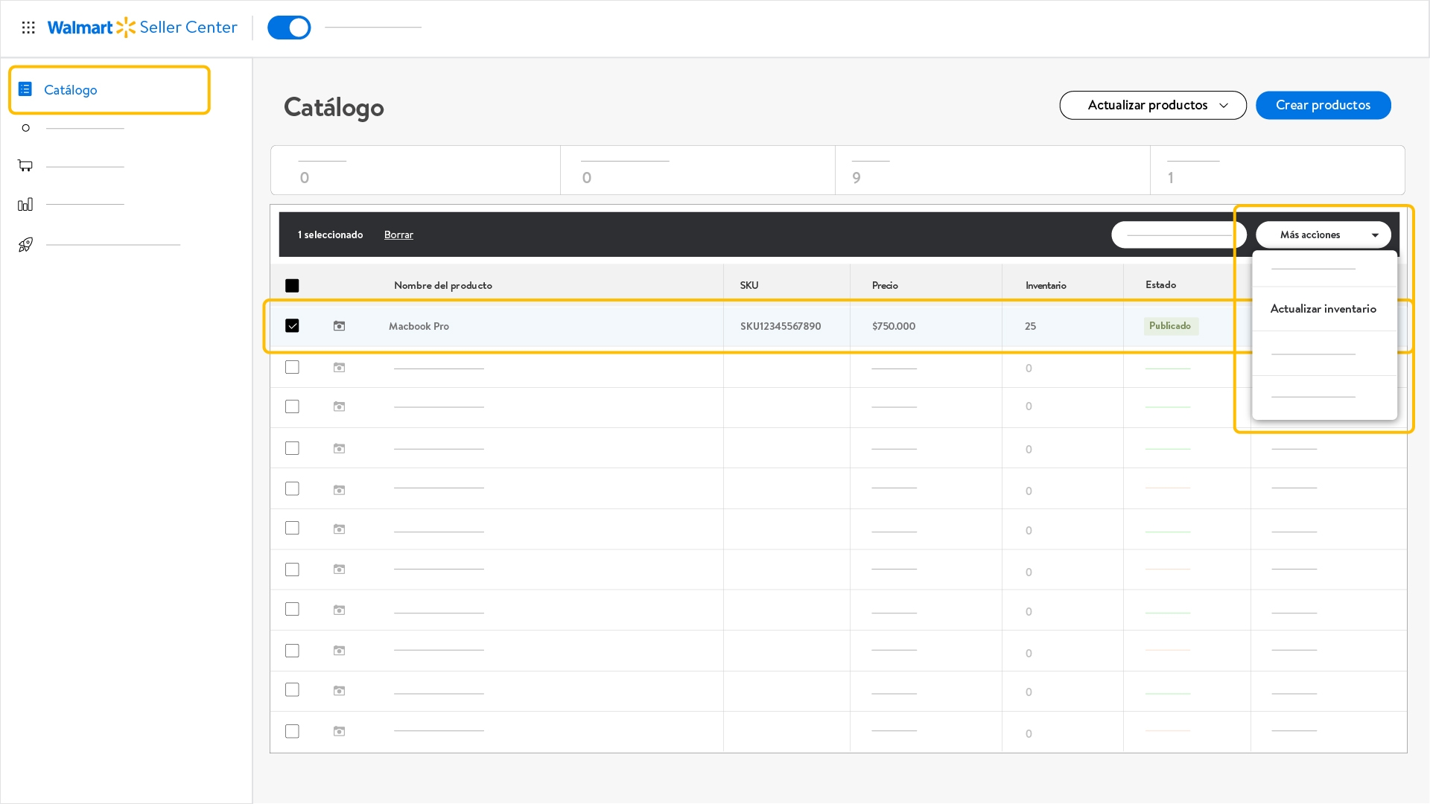Toggle the blue switch in the header
The image size is (1430, 804).
(289, 28)
